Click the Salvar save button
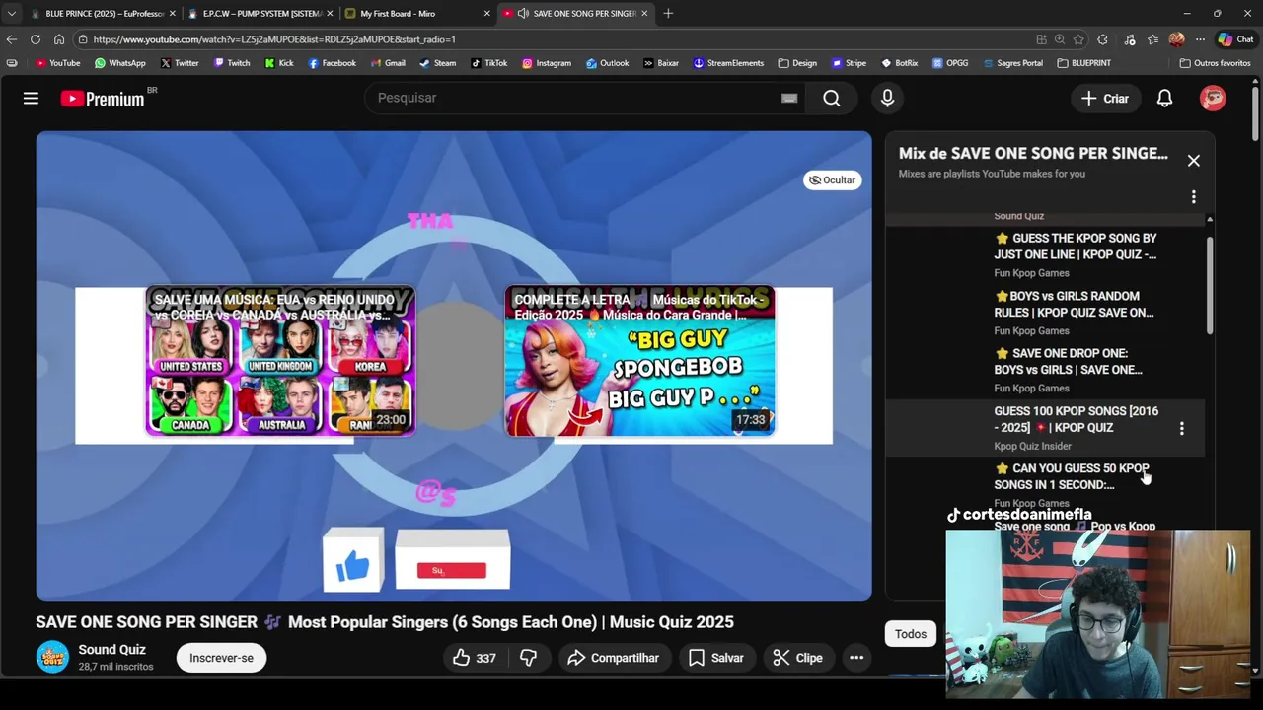Viewport: 1263px width, 710px height. click(x=716, y=658)
